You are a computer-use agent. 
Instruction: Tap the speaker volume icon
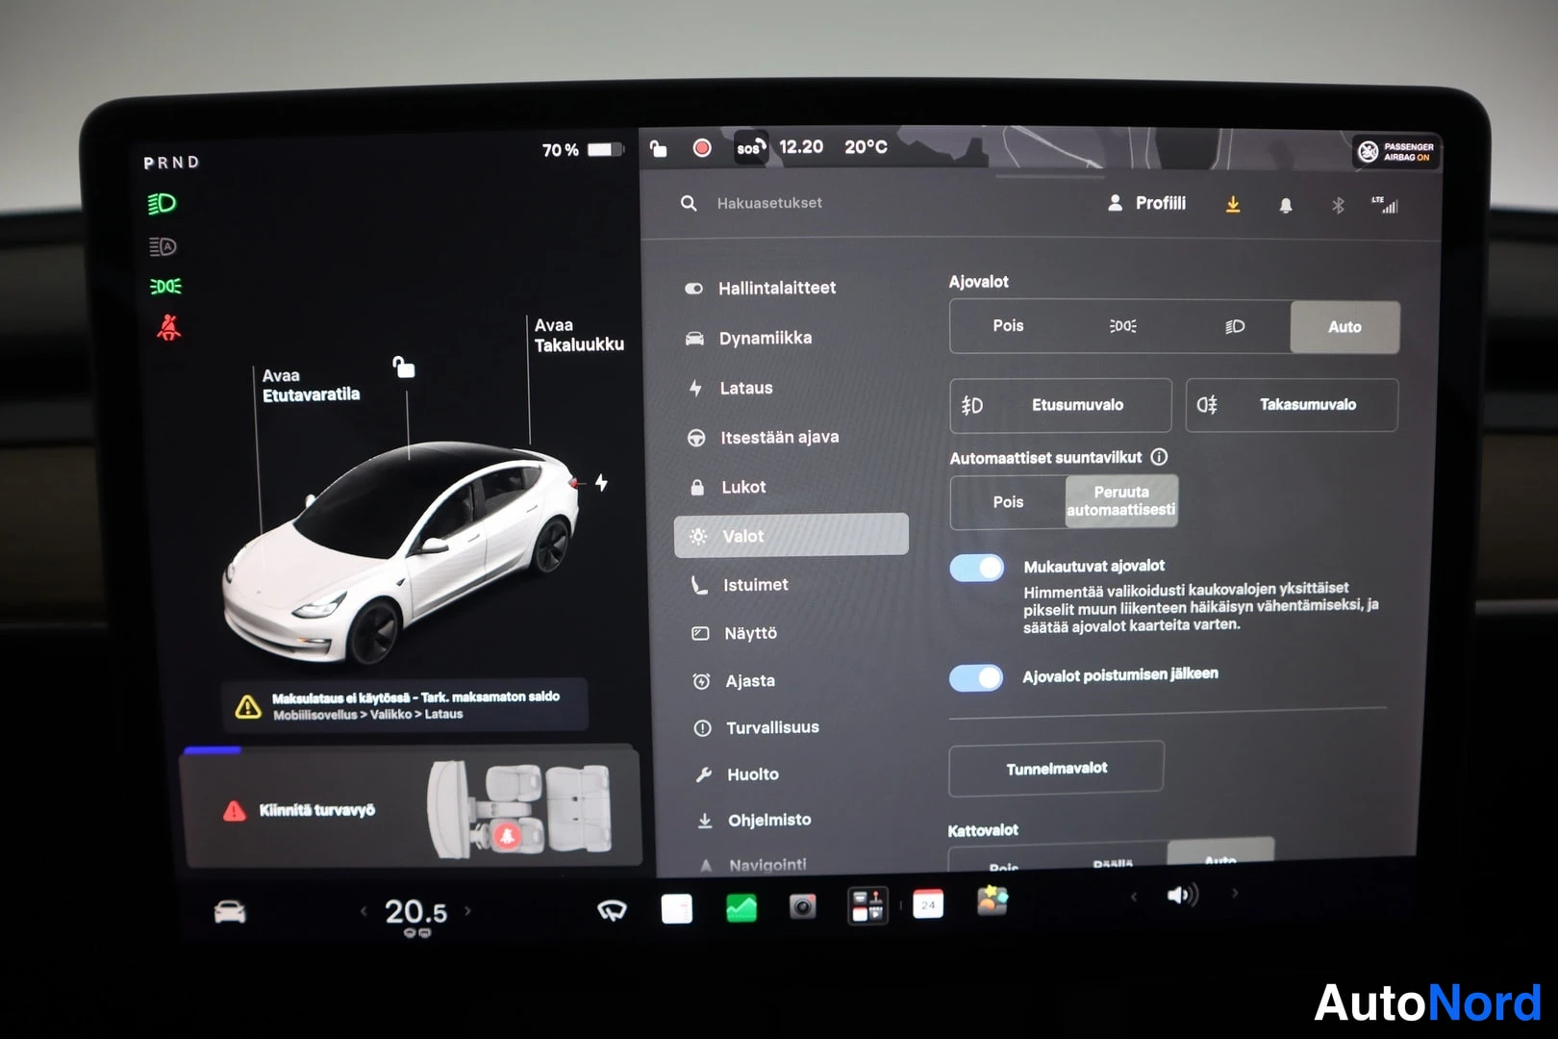[x=1181, y=896]
